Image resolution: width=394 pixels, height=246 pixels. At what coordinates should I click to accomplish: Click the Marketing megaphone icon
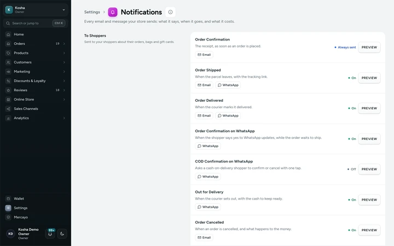[8, 72]
